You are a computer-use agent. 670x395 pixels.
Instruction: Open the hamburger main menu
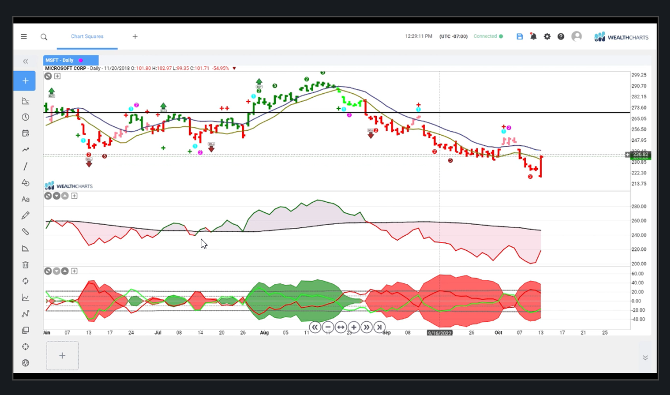pos(24,37)
